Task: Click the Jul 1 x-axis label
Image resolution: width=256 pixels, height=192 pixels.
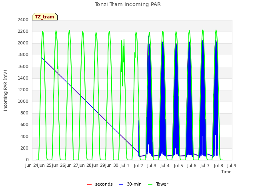Action: [125, 166]
